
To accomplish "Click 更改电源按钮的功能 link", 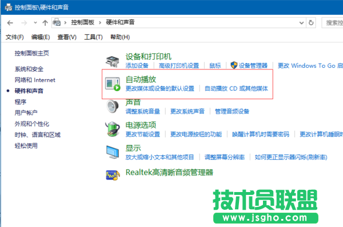I will pyautogui.click(x=196, y=134).
